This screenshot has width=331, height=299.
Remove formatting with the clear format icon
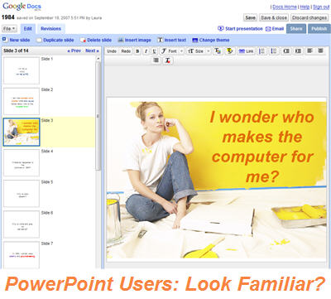[x=167, y=60]
